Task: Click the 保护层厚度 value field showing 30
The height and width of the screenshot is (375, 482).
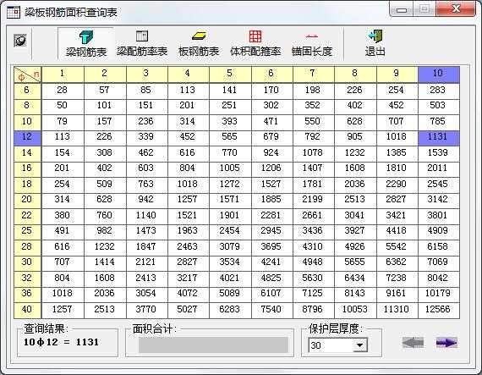Action: pyautogui.click(x=331, y=345)
